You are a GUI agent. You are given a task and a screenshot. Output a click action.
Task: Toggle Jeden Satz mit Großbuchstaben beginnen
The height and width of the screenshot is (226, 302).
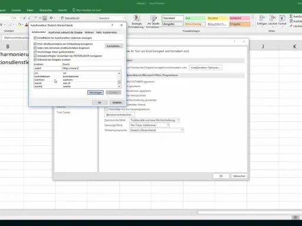pyautogui.click(x=35, y=48)
